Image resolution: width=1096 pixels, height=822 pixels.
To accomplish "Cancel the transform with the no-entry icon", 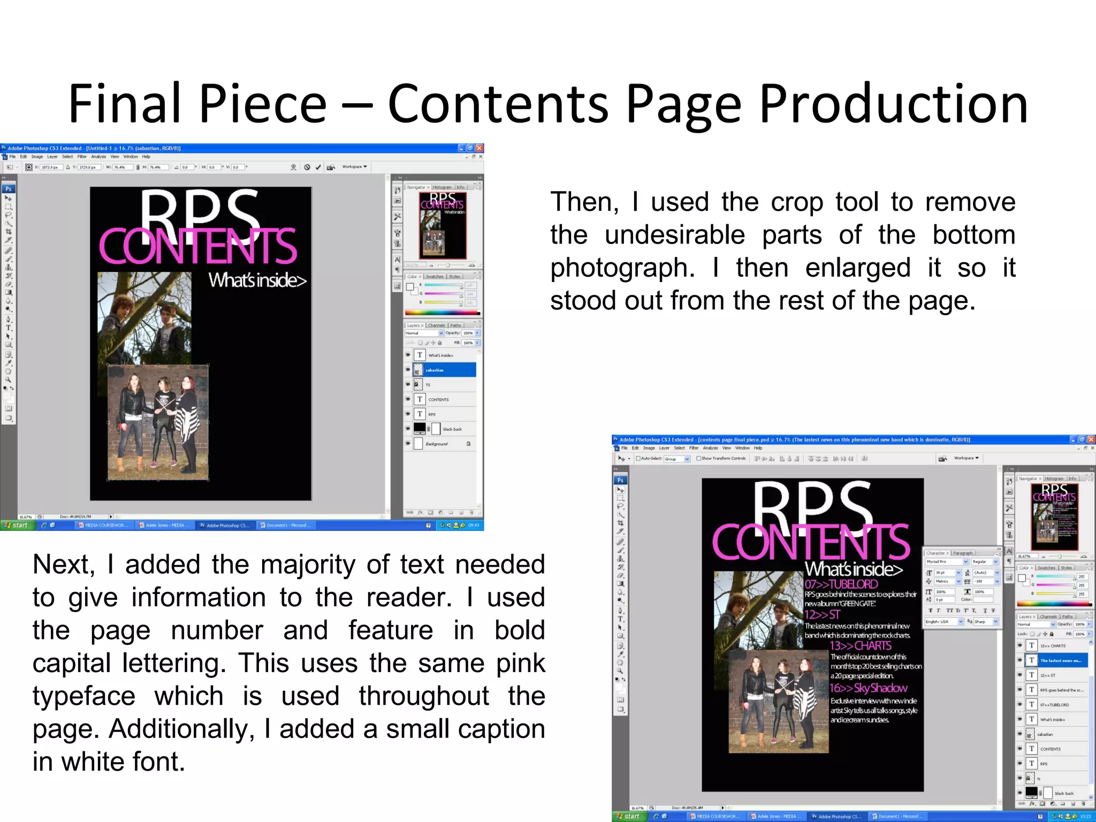I will (307, 167).
